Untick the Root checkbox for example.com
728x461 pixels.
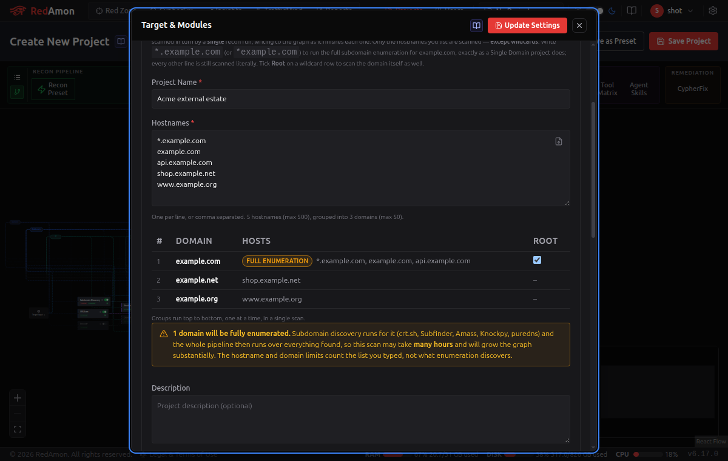click(x=537, y=260)
